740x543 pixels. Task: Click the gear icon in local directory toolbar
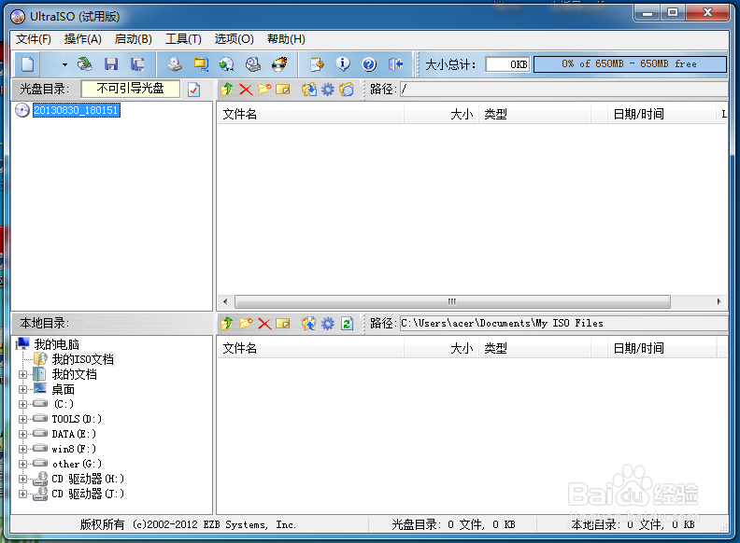[x=328, y=324]
